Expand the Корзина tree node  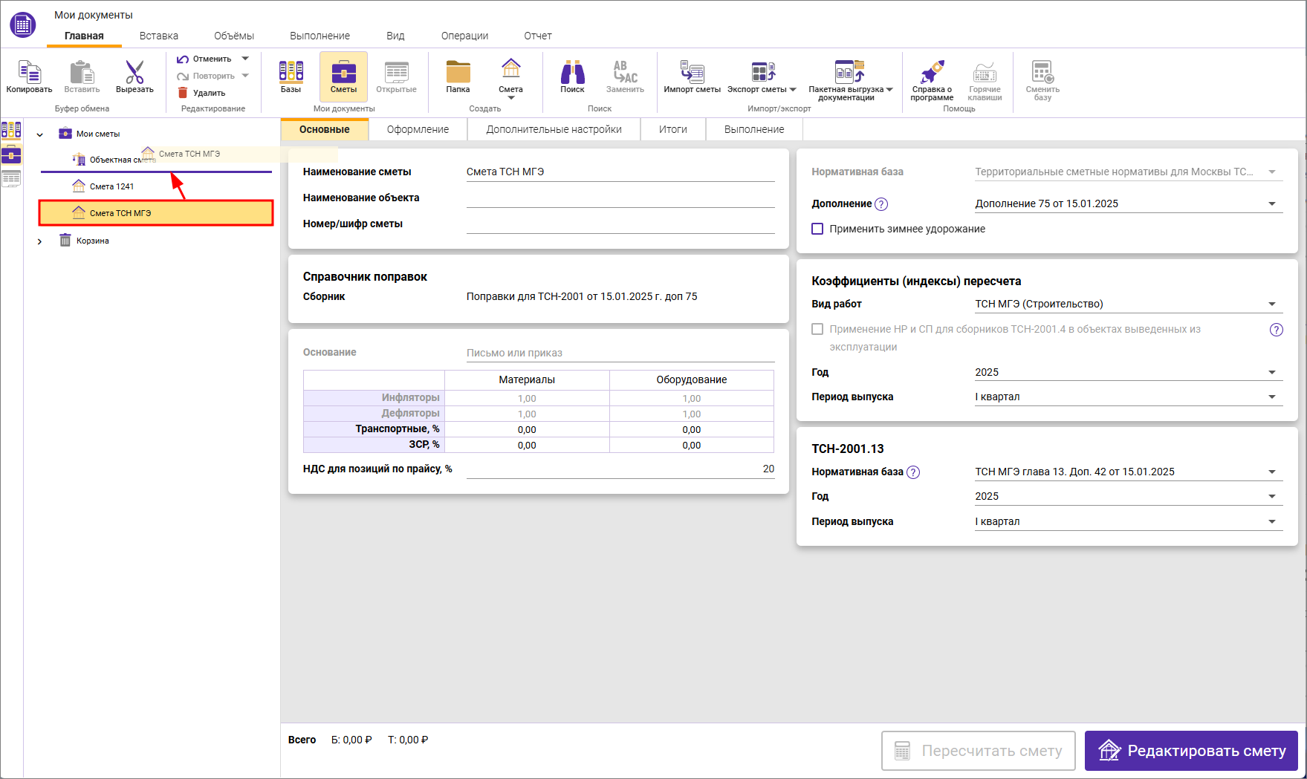(40, 241)
